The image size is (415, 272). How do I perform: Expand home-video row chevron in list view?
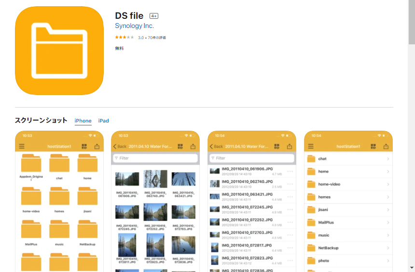pos(388,184)
